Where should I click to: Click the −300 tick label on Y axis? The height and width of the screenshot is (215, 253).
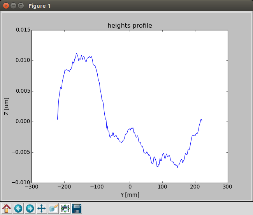point(32,187)
